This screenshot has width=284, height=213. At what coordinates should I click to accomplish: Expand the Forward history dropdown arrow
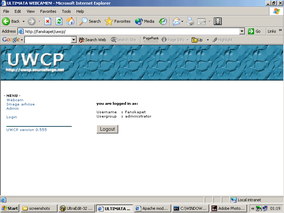[x=39, y=21]
